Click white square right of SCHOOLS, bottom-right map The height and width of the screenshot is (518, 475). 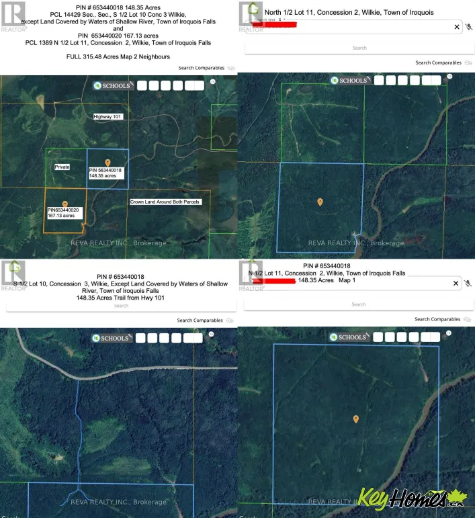pyautogui.click(x=378, y=337)
